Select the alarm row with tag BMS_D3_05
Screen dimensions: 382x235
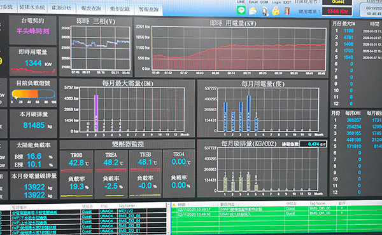click(83, 217)
